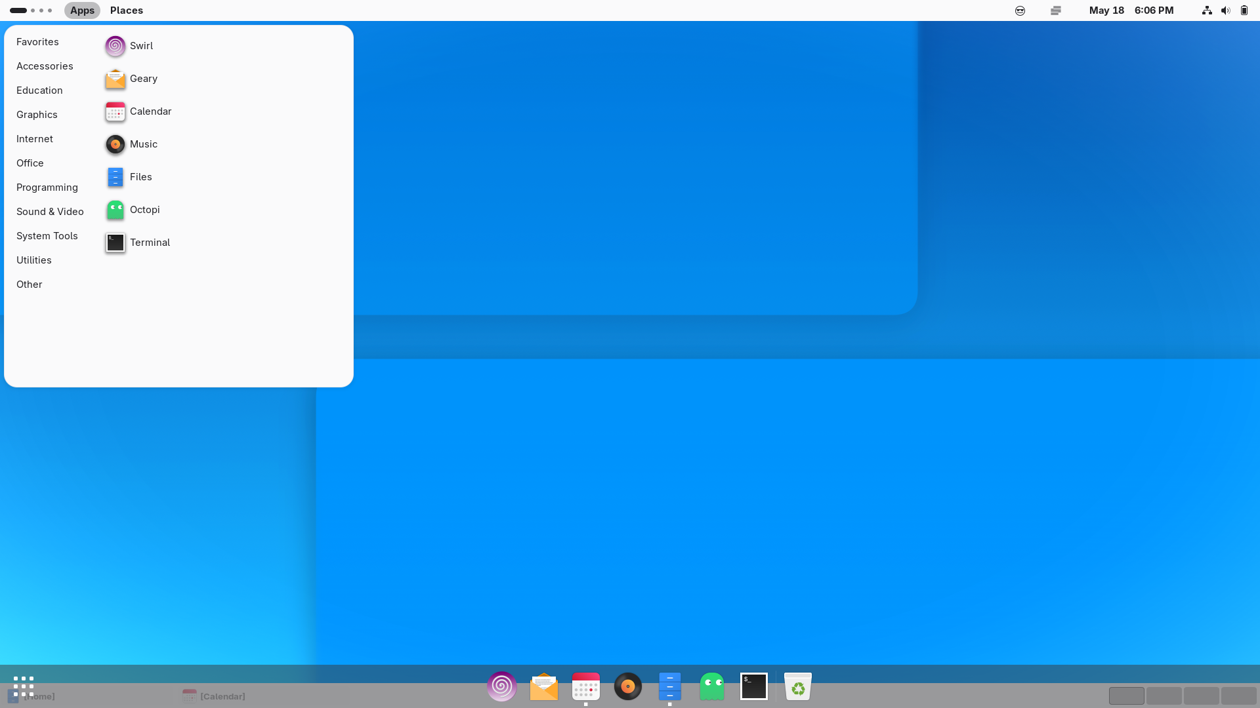Switch to the last workspace in pager
The height and width of the screenshot is (708, 1260).
pyautogui.click(x=1239, y=696)
